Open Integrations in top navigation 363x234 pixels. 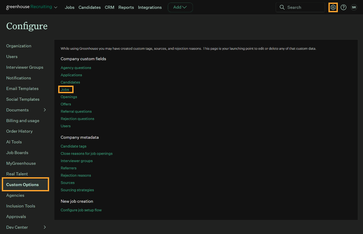tap(150, 7)
